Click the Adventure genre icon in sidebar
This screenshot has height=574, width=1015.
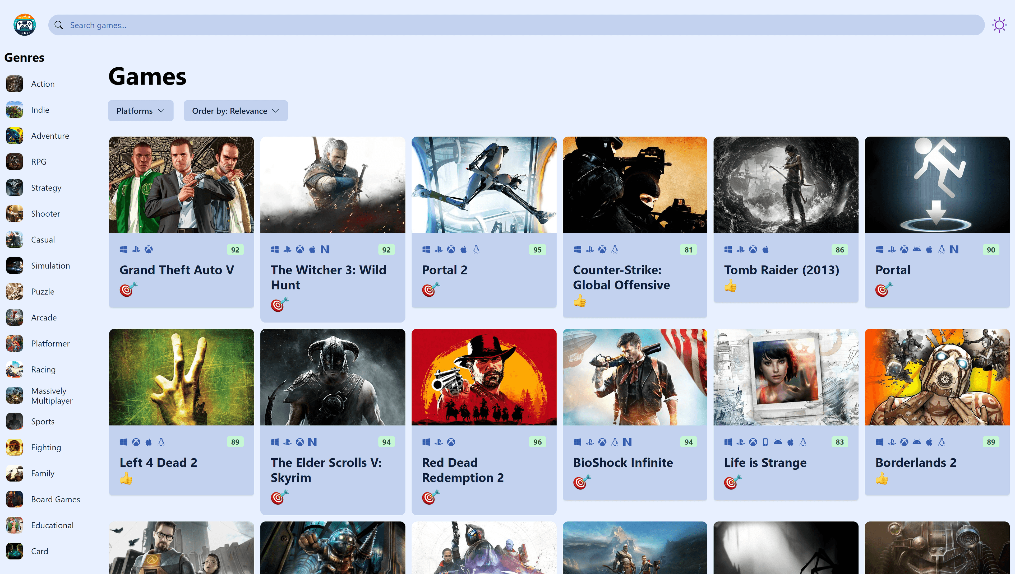pos(15,136)
